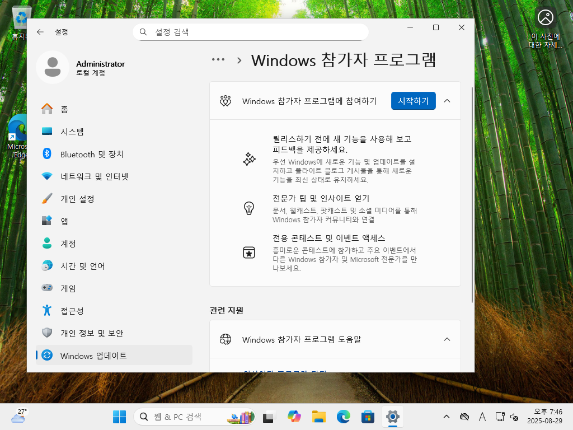Image resolution: width=573 pixels, height=430 pixels.
Task: Click the taskbar 웹 & PC 검색 box
Action: tap(194, 417)
